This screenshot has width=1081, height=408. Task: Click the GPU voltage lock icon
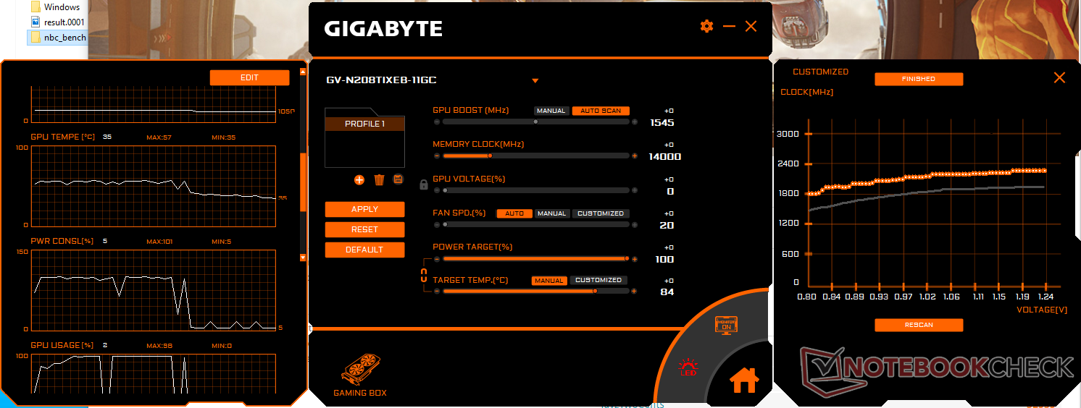click(x=425, y=185)
